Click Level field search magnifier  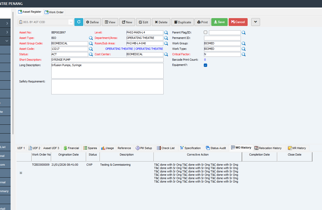tap(166, 33)
